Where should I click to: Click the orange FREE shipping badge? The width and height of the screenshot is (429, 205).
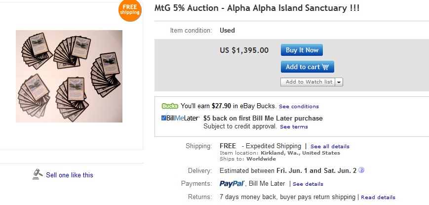coord(130,10)
